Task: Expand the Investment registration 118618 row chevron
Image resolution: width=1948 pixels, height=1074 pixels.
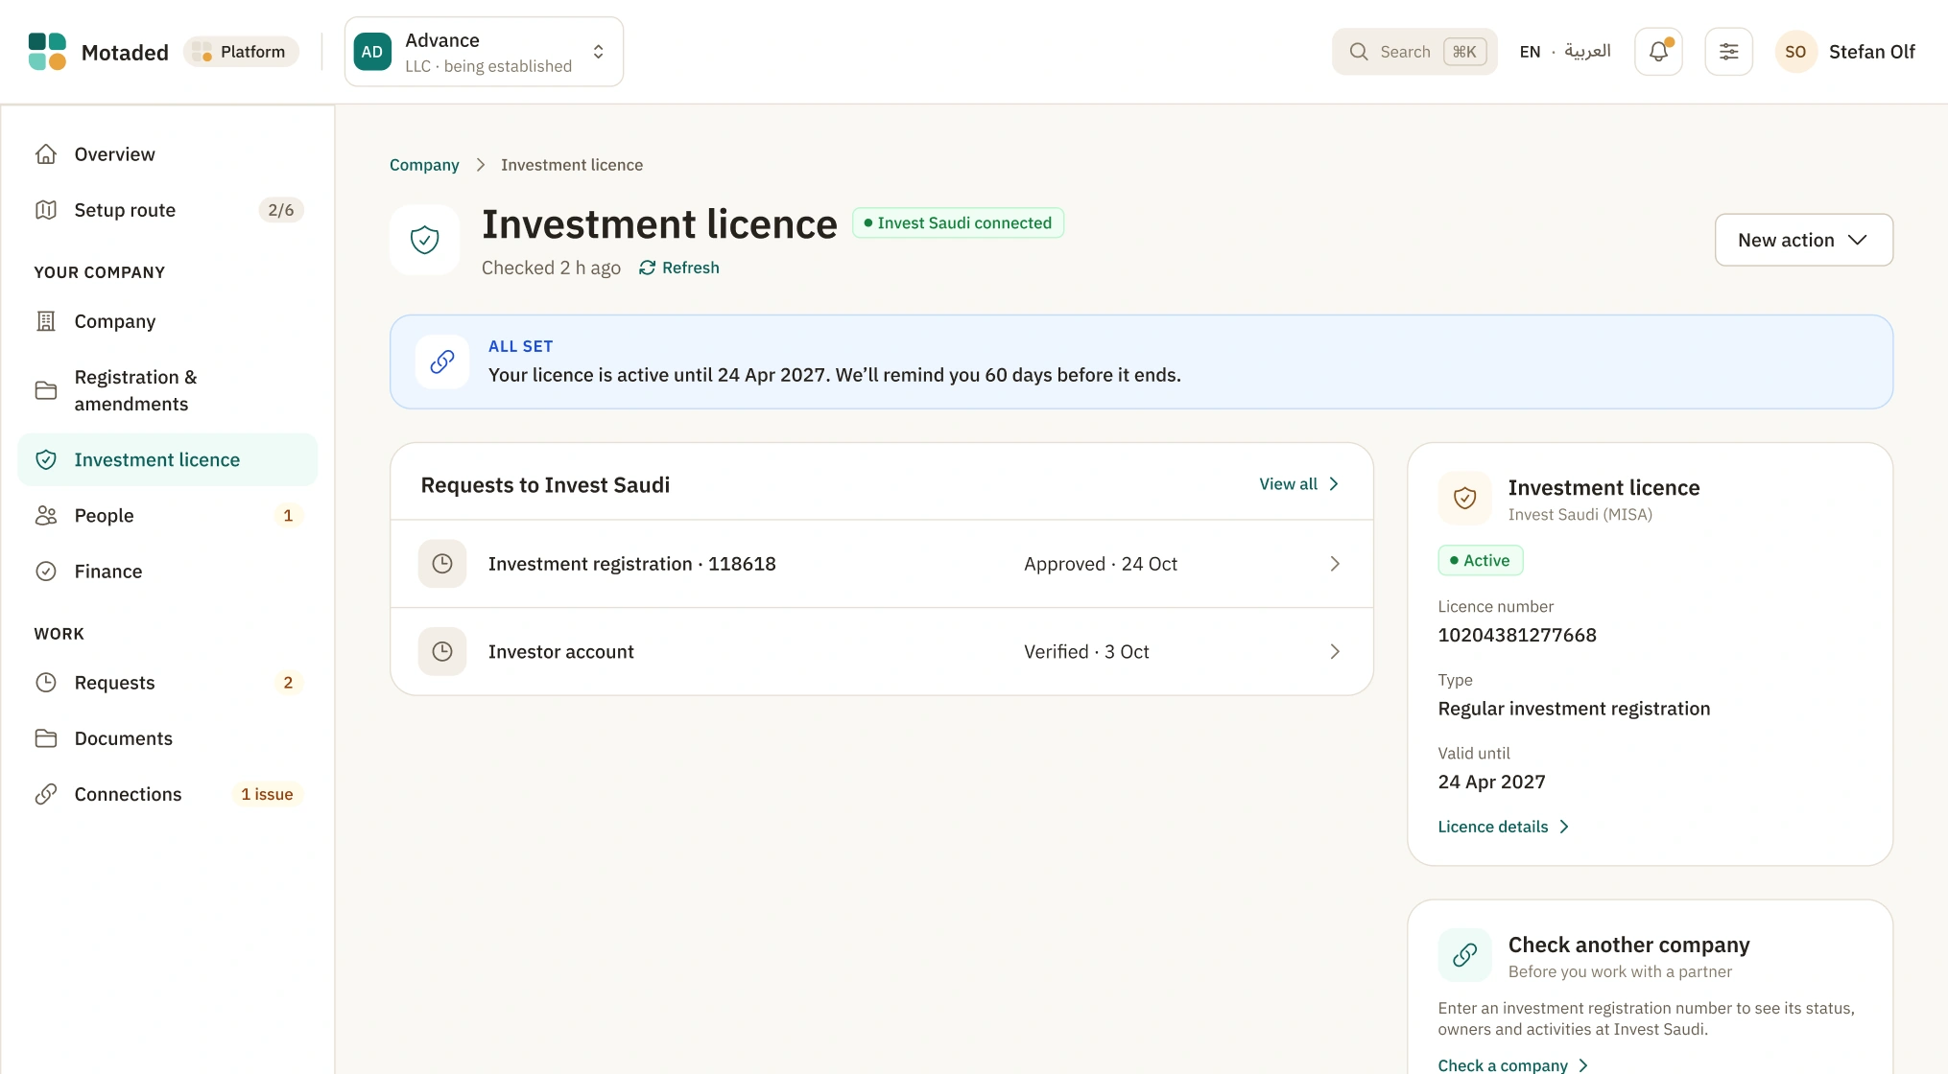Action: tap(1335, 564)
